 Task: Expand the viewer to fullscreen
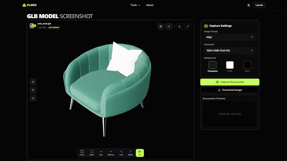pyautogui.click(x=188, y=26)
